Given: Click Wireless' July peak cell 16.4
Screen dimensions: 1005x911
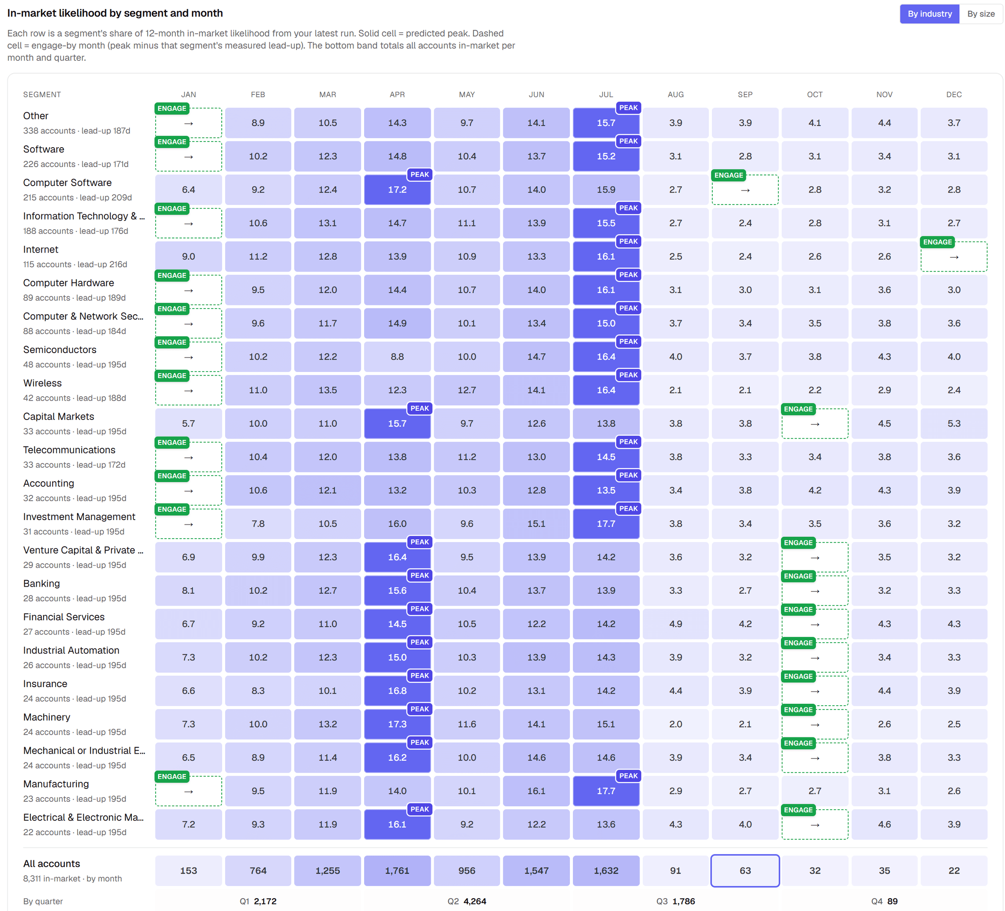Looking at the screenshot, I should tap(606, 390).
